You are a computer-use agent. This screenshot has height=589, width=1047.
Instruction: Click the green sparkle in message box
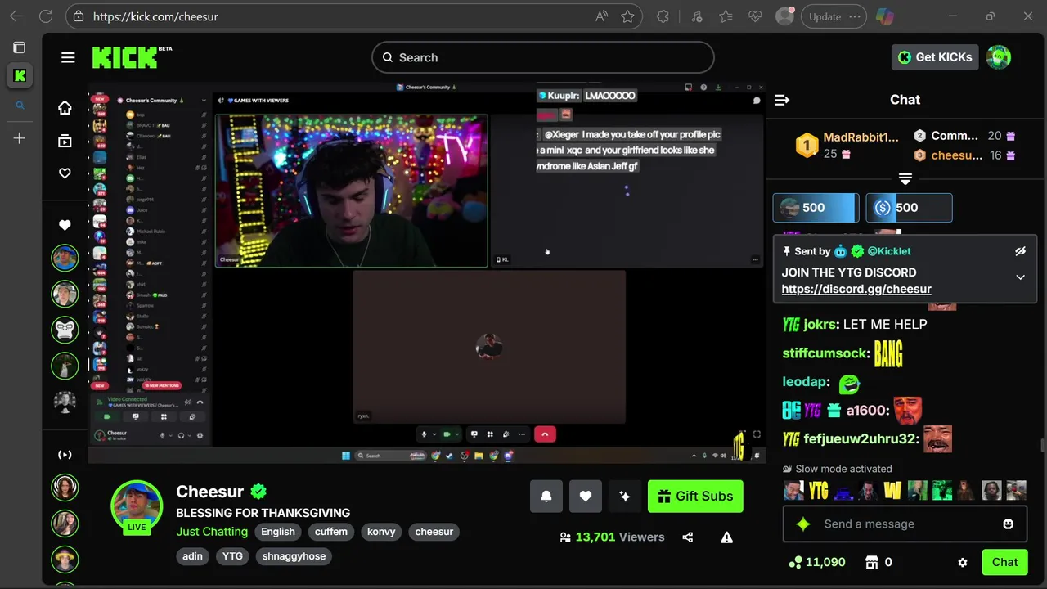pyautogui.click(x=803, y=524)
